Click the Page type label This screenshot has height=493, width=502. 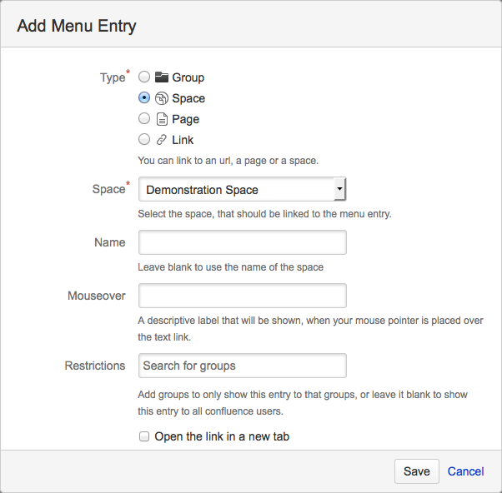pyautogui.click(x=186, y=119)
